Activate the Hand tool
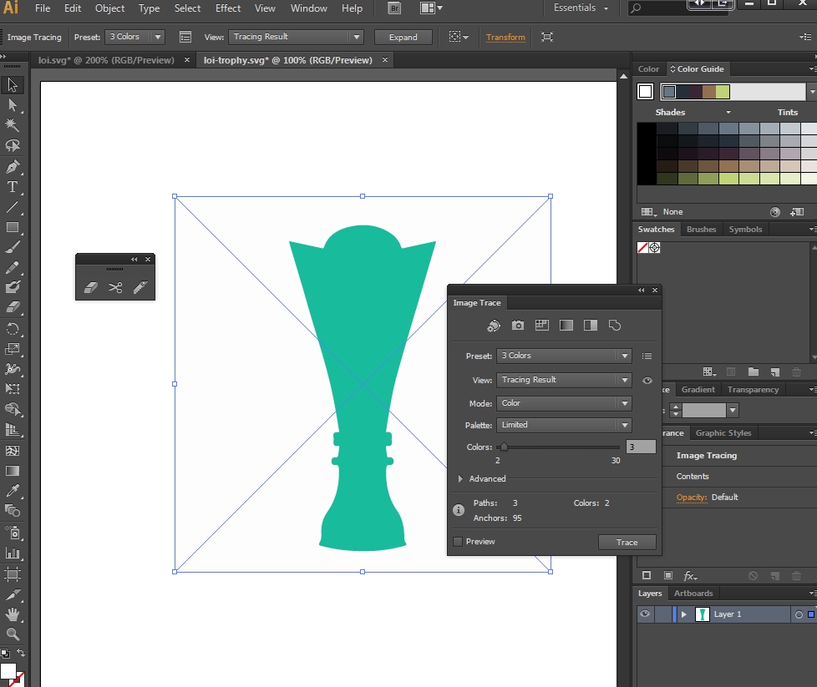The height and width of the screenshot is (687, 817). click(x=13, y=614)
